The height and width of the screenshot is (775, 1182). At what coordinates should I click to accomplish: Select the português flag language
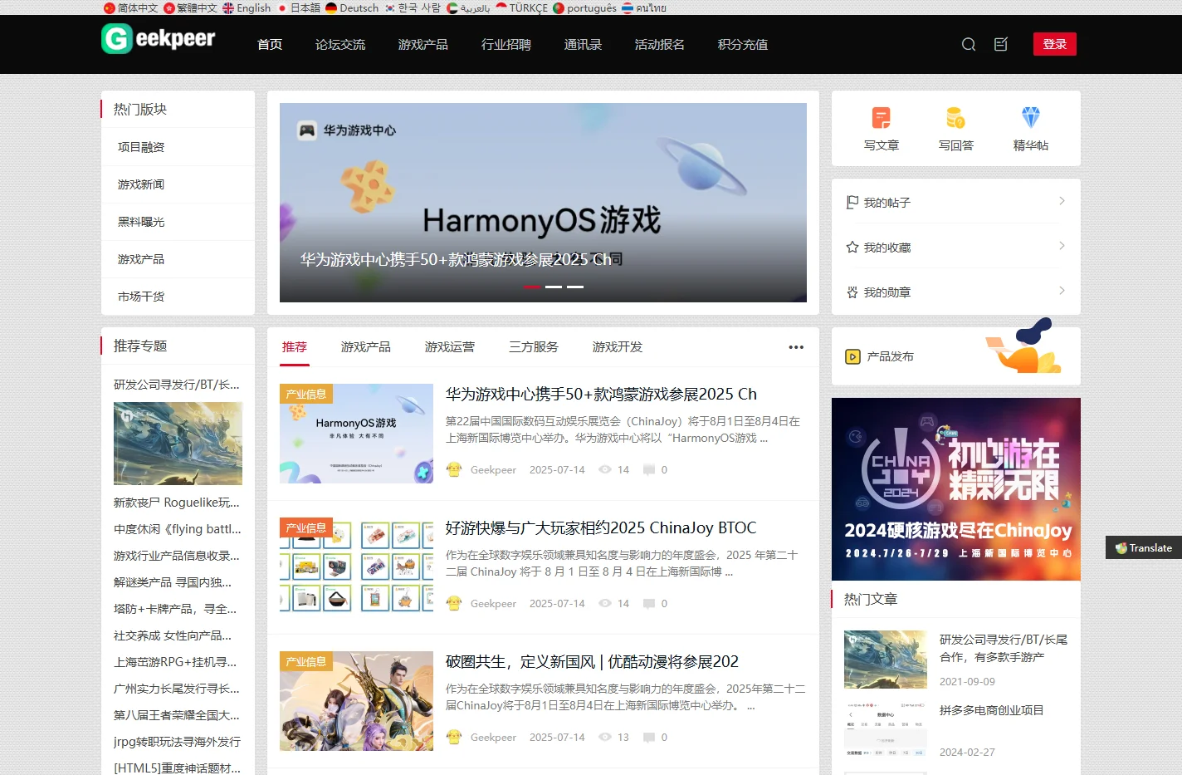tap(585, 7)
